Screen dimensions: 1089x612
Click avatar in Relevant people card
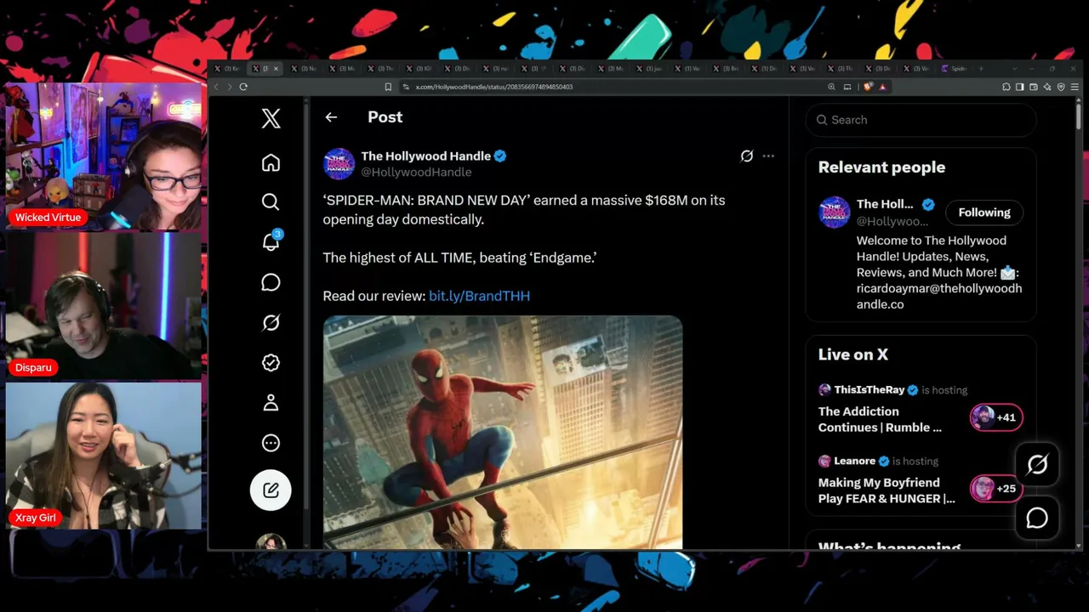834,212
